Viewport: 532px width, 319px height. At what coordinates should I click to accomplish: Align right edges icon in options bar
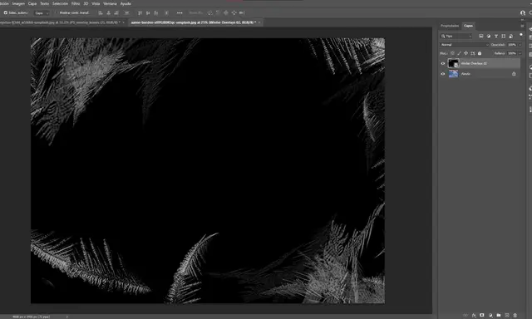(116, 13)
